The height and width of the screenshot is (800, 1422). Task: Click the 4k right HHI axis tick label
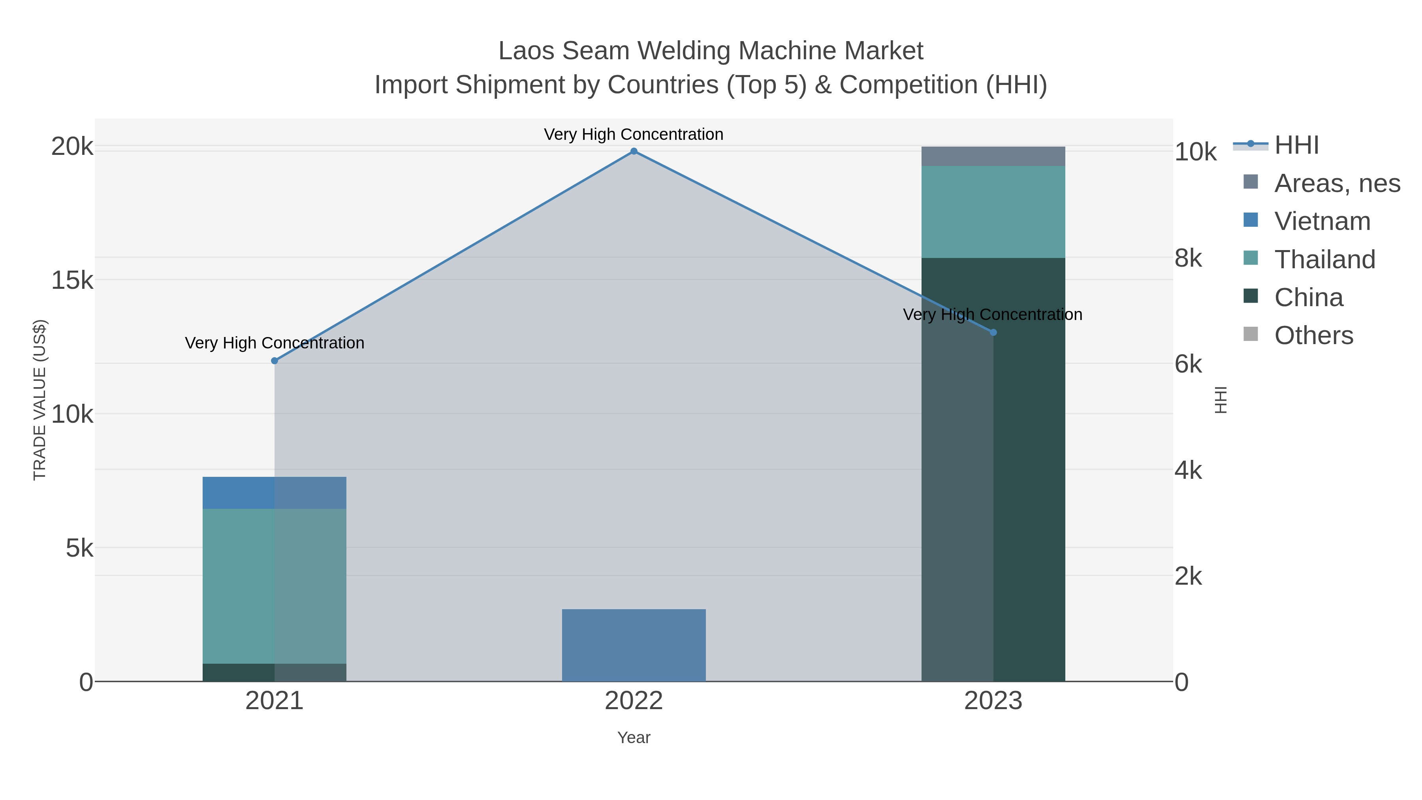1189,471
